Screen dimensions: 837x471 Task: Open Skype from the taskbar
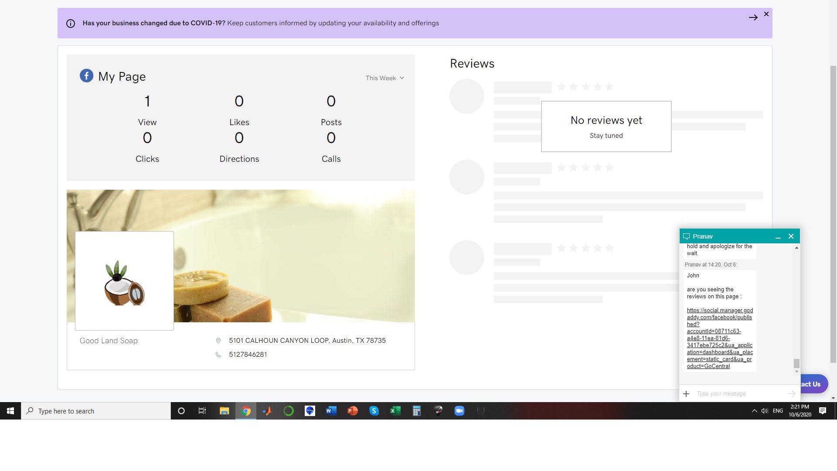[x=374, y=411]
